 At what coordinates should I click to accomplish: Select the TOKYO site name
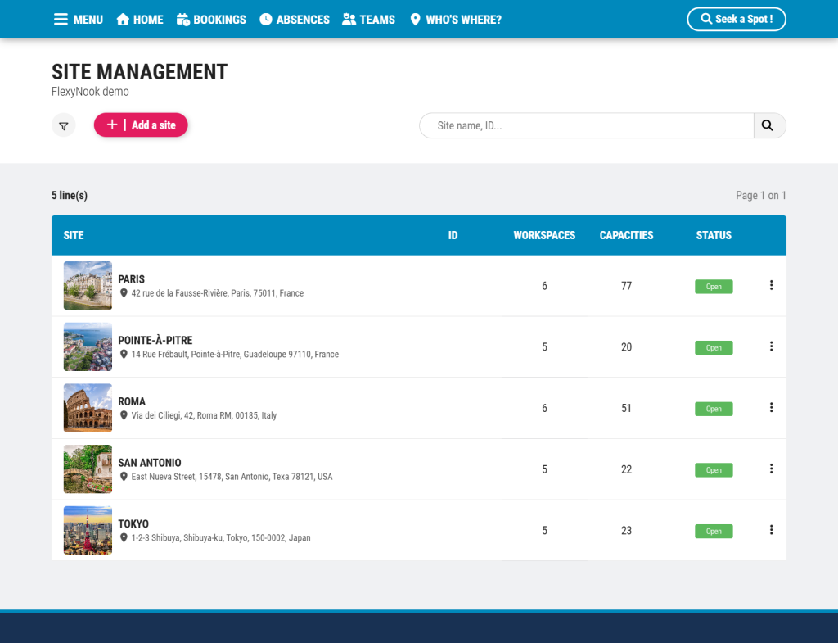133,523
